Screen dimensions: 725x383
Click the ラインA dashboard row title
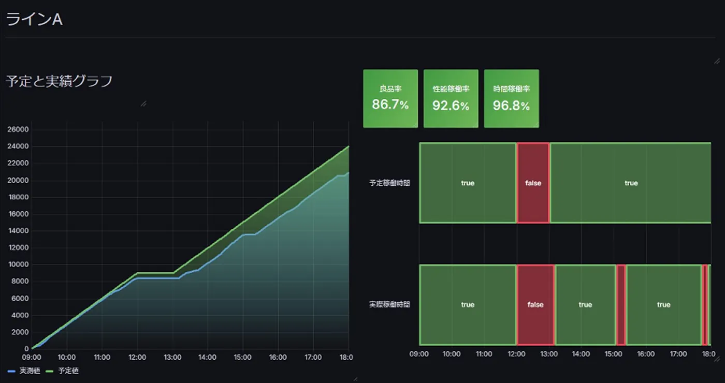click(x=34, y=20)
